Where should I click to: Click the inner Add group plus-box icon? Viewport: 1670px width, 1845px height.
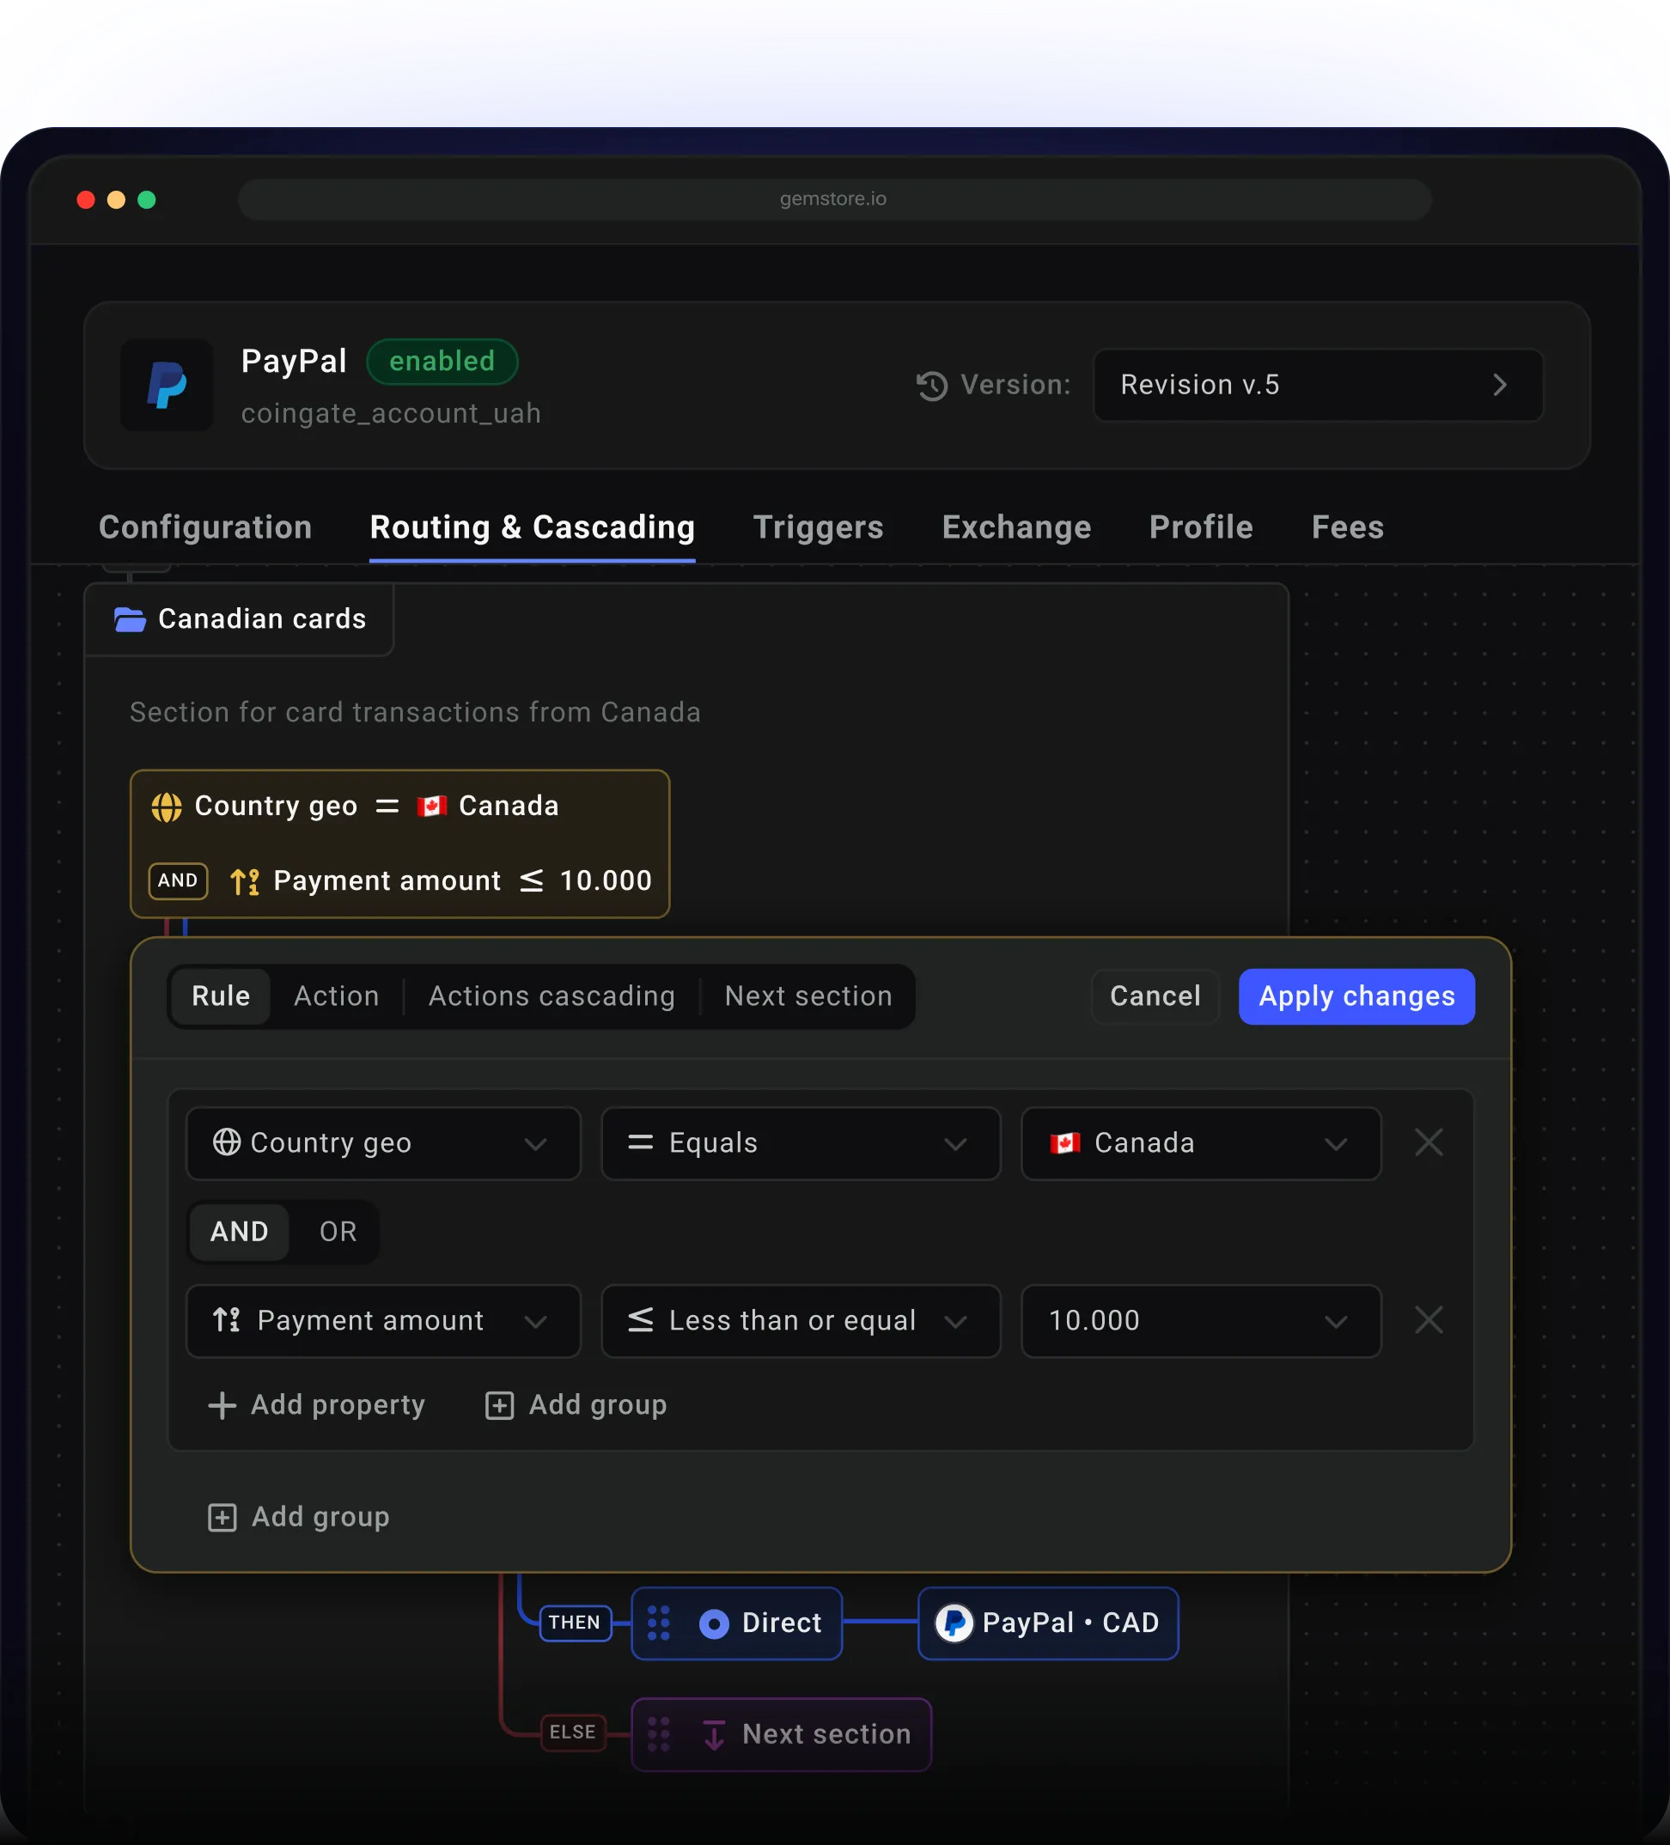tap(500, 1405)
